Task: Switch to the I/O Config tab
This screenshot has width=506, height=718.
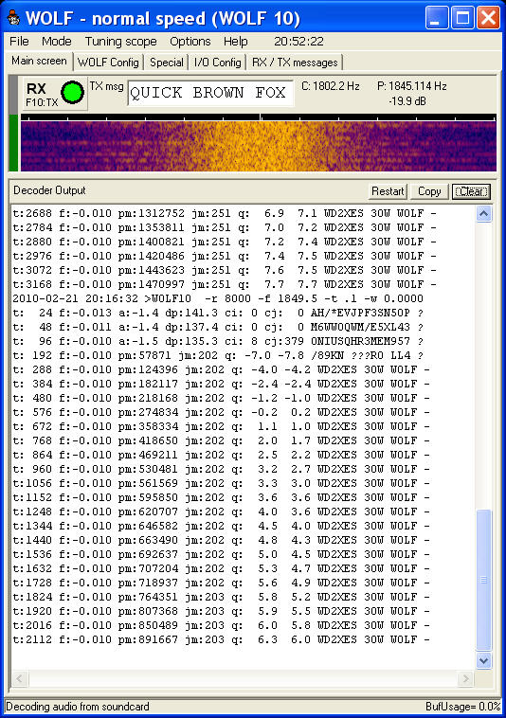Action: coord(218,63)
